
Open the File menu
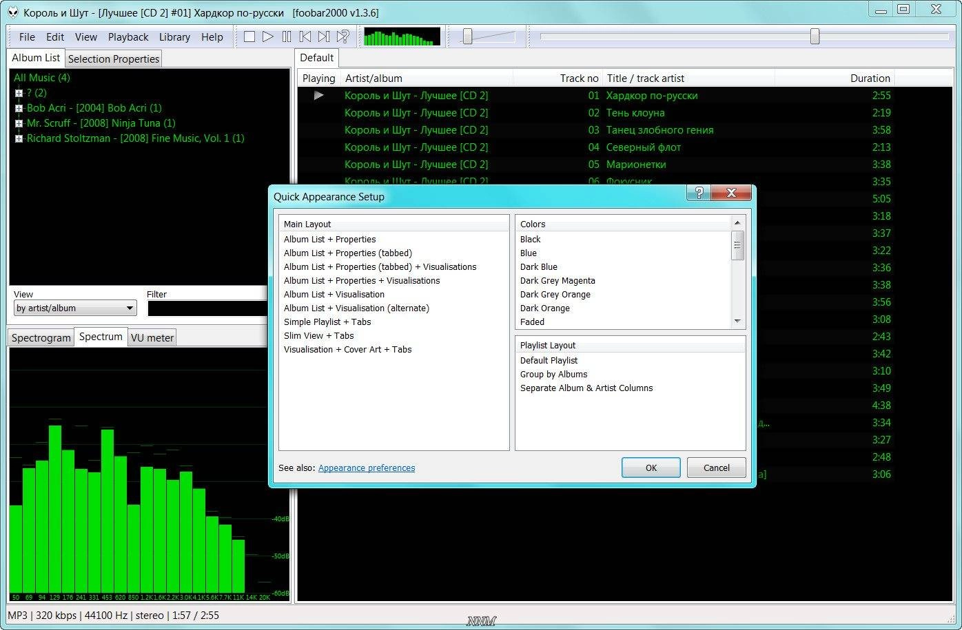(x=27, y=37)
